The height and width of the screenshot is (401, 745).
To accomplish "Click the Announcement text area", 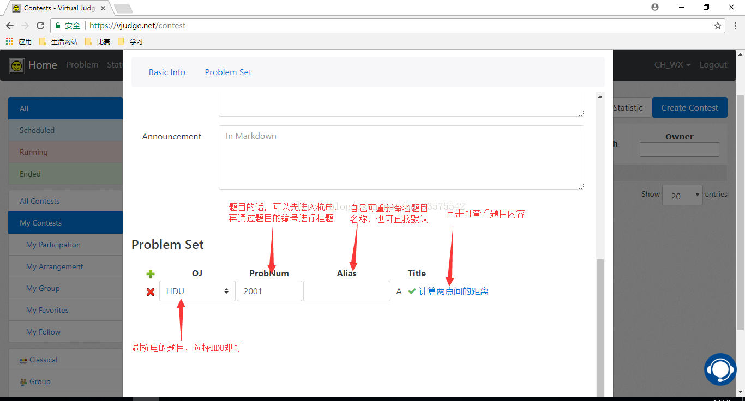I will point(401,157).
